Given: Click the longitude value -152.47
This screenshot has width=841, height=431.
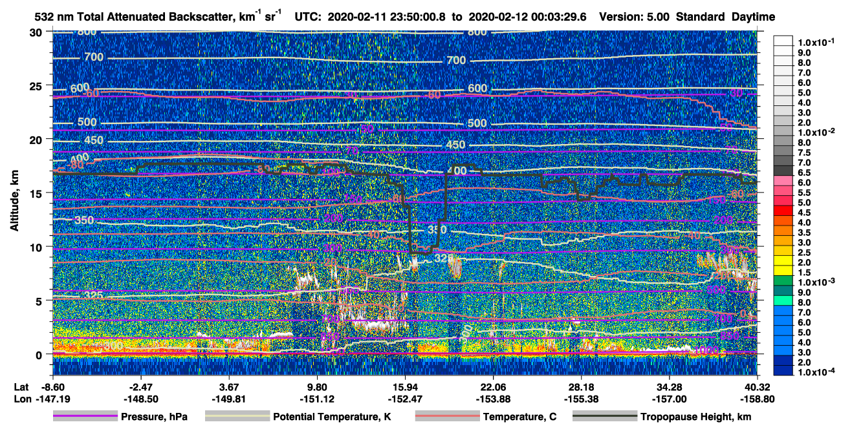Looking at the screenshot, I should (405, 399).
